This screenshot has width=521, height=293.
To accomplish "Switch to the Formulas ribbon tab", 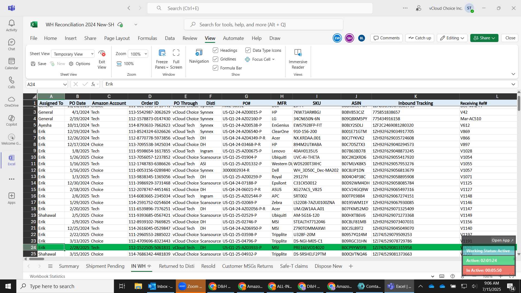I will click(x=147, y=38).
